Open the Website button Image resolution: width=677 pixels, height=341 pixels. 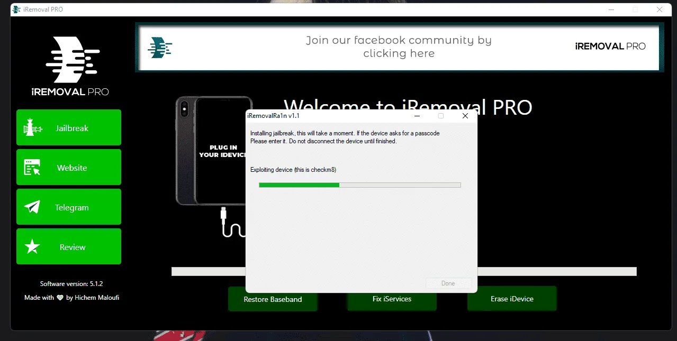tap(69, 167)
